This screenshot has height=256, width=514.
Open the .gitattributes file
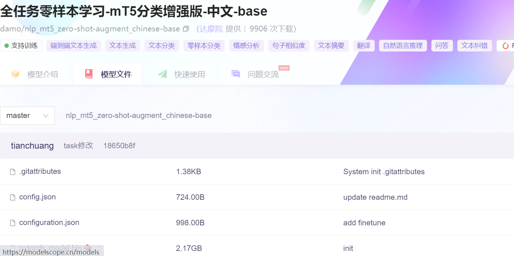[x=40, y=172]
